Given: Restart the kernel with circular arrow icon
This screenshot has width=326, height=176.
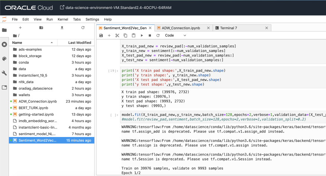Looking at the screenshot, I should pos(158,35).
